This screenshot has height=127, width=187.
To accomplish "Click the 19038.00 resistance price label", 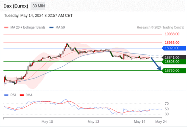I will pyautogui.click(x=172, y=34).
